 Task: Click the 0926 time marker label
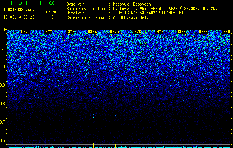[x=137, y=32]
